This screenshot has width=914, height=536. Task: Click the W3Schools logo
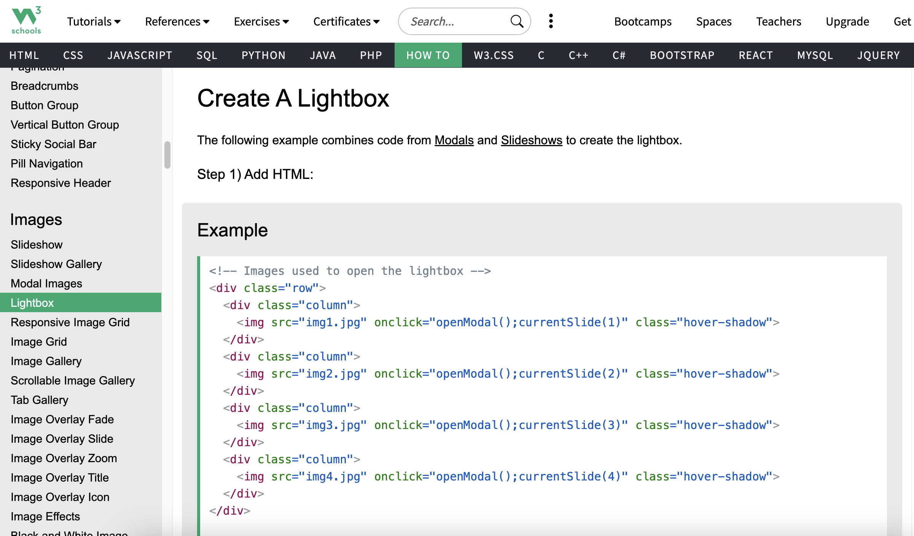25,20
